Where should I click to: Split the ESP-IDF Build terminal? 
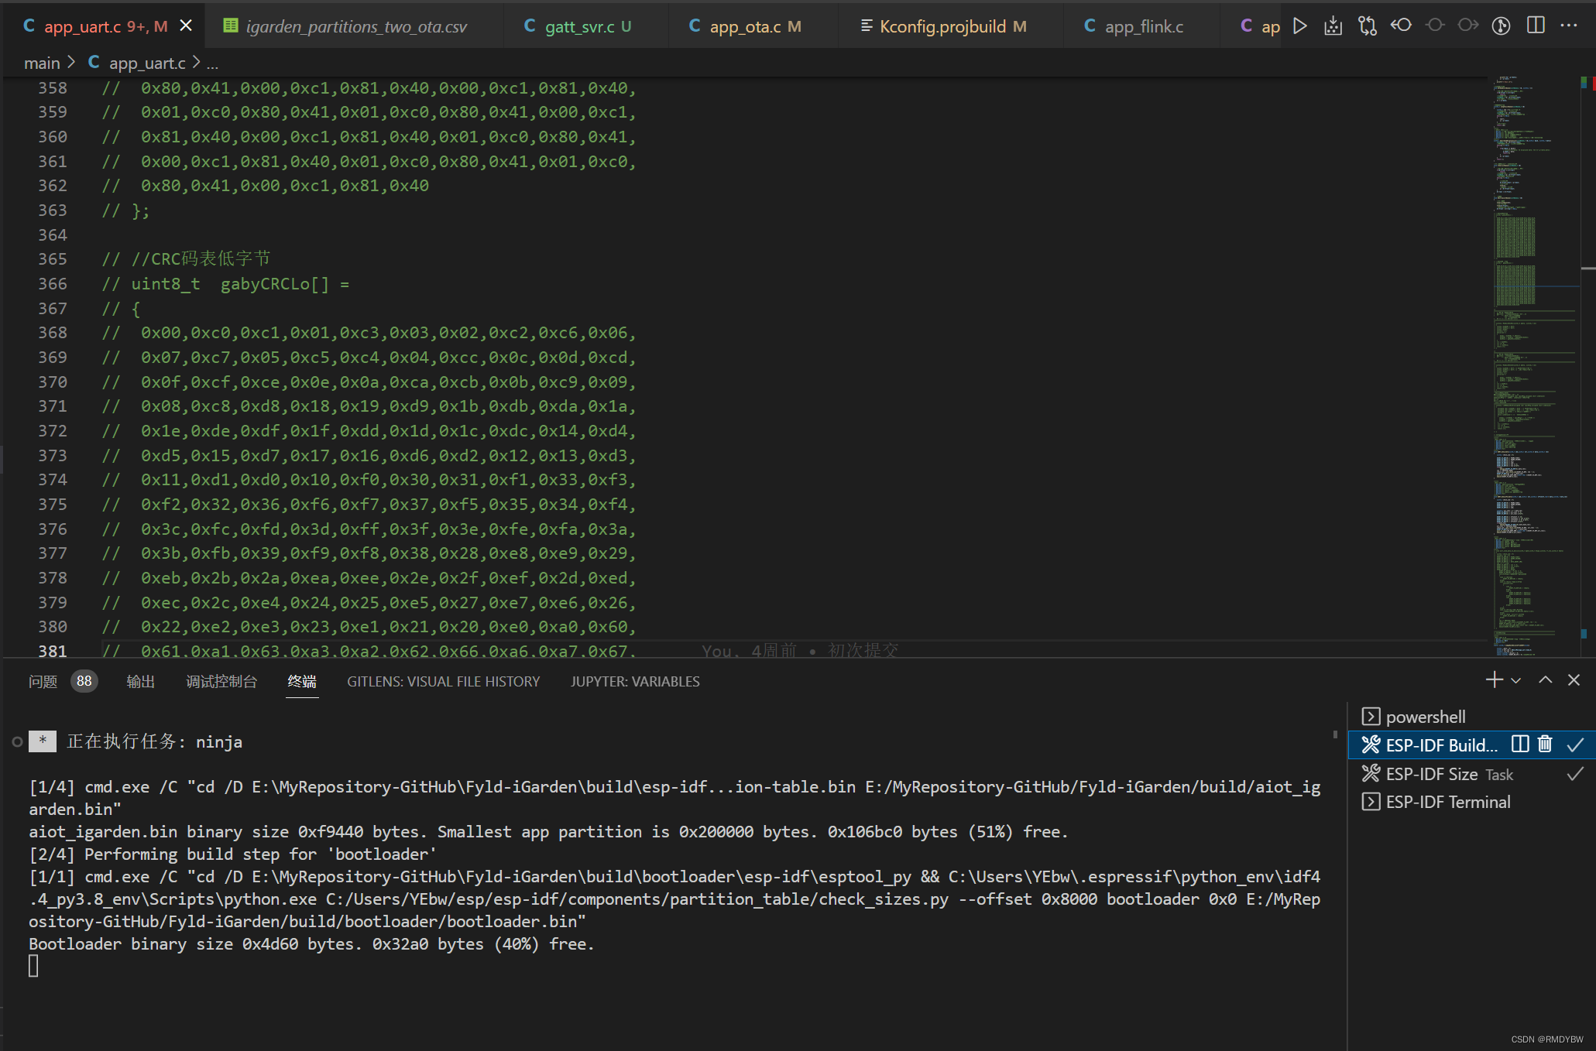coord(1520,744)
